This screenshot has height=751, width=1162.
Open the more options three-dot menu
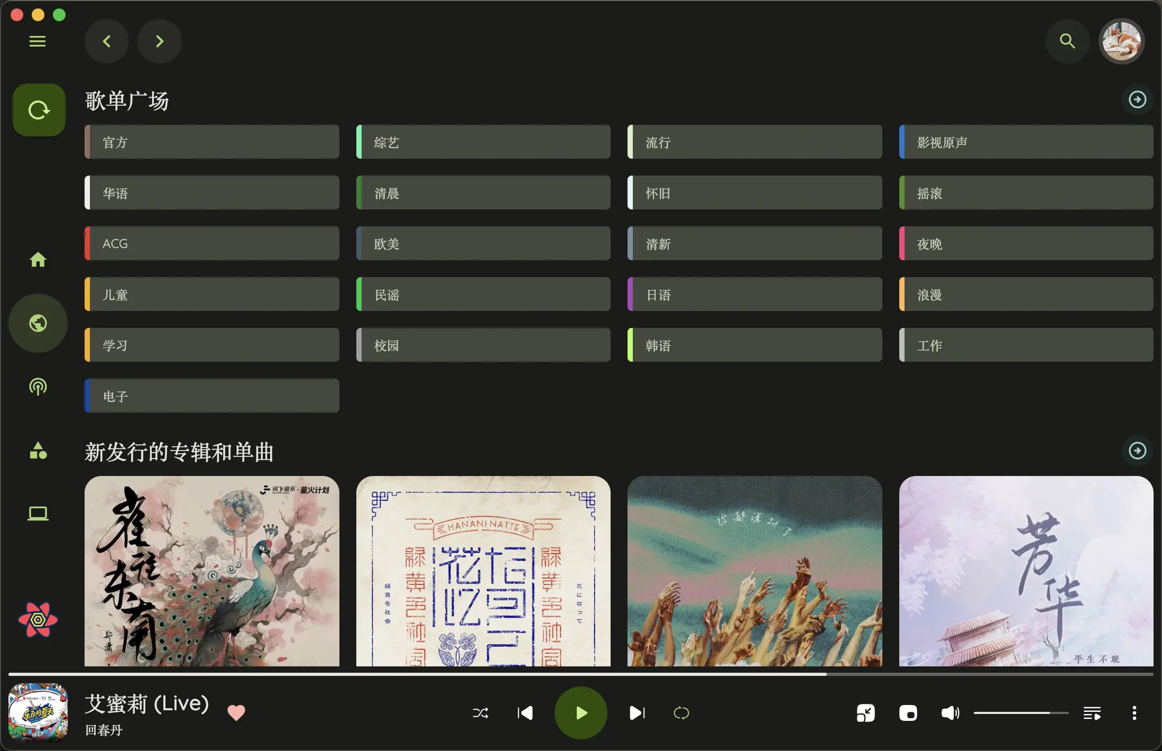(x=1135, y=712)
